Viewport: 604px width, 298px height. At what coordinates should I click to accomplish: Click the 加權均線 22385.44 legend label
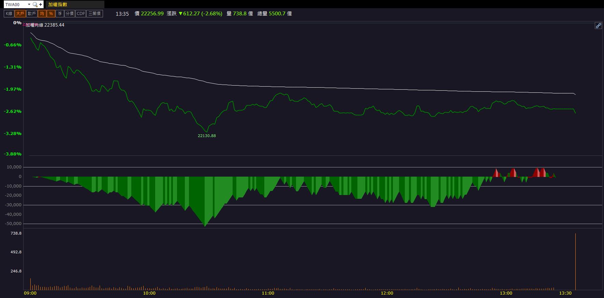45,25
